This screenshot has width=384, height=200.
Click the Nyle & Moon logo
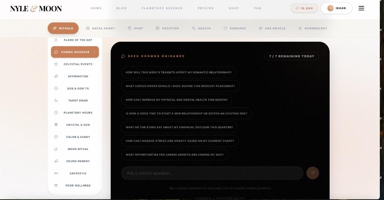point(36,9)
